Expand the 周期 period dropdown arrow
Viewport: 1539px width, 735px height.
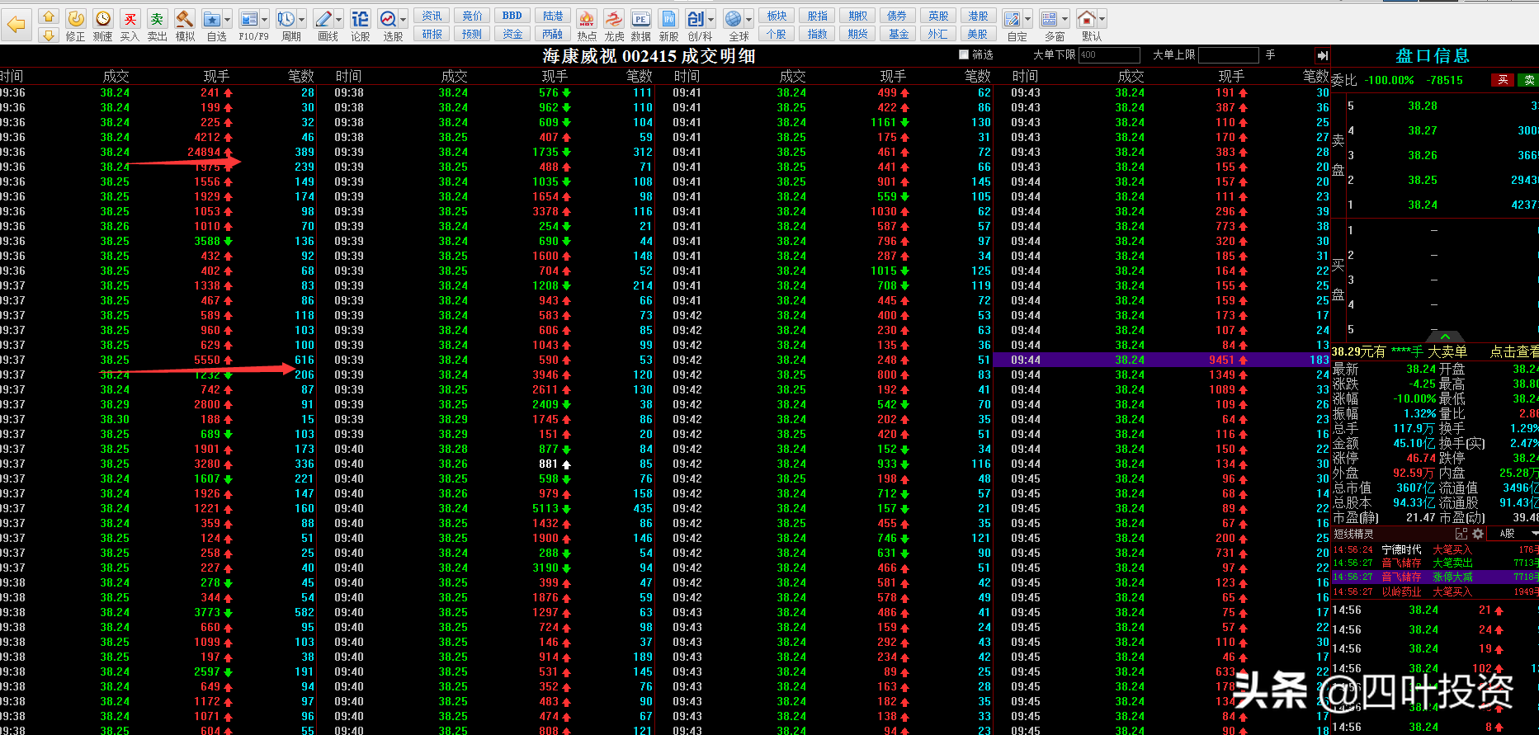302,19
